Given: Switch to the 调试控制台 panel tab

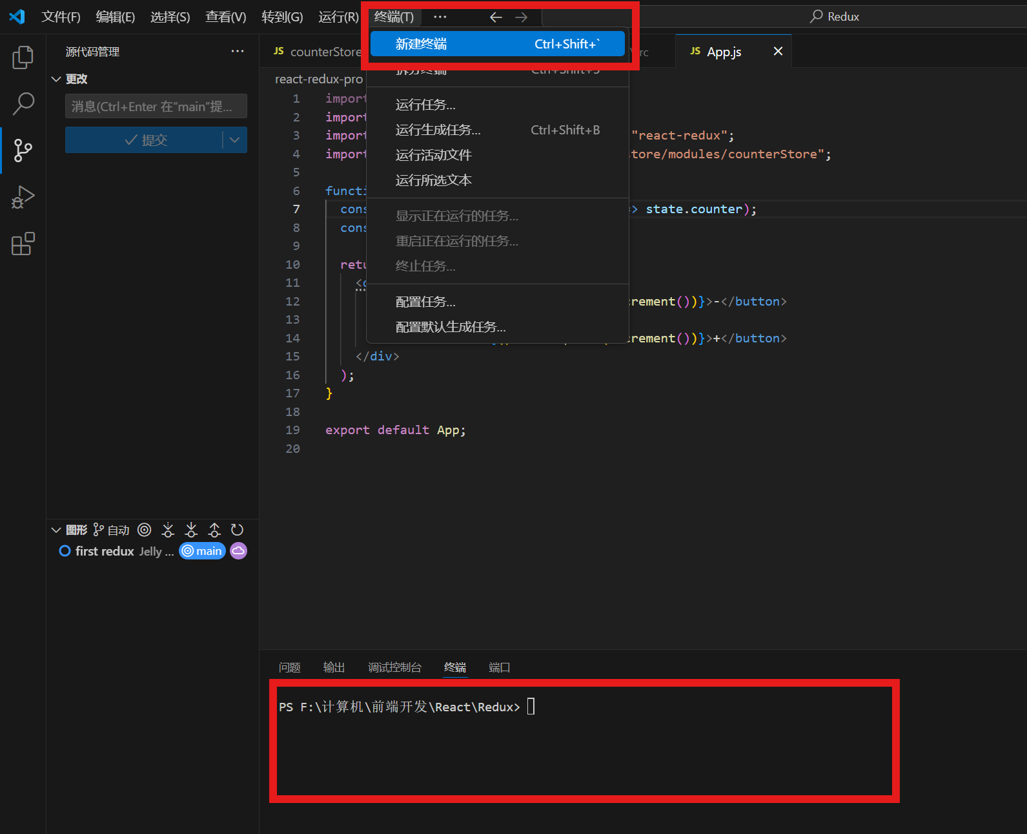Looking at the screenshot, I should (395, 667).
